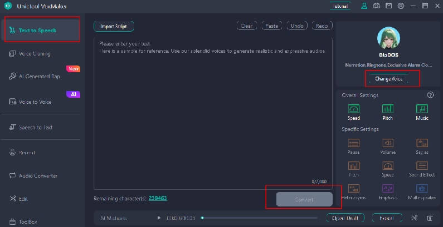
Task: Open the help question mark icon
Action: click(430, 95)
